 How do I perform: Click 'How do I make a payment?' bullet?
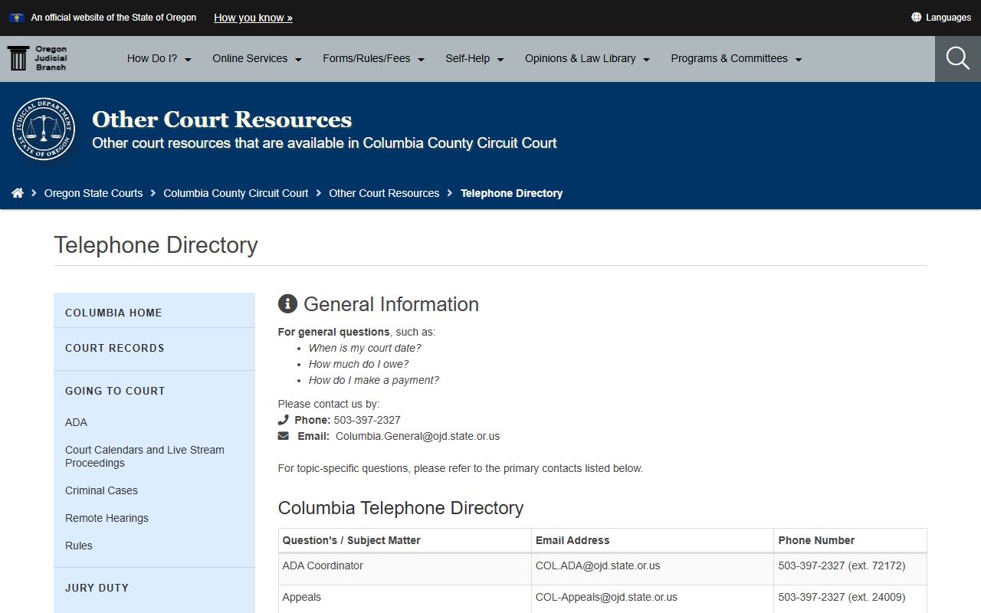point(374,380)
